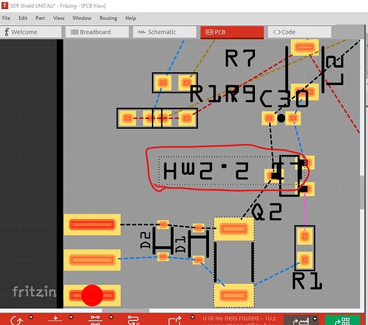The width and height of the screenshot is (368, 325).
Task: Click the Share/order dark button icon
Action: (x=301, y=320)
